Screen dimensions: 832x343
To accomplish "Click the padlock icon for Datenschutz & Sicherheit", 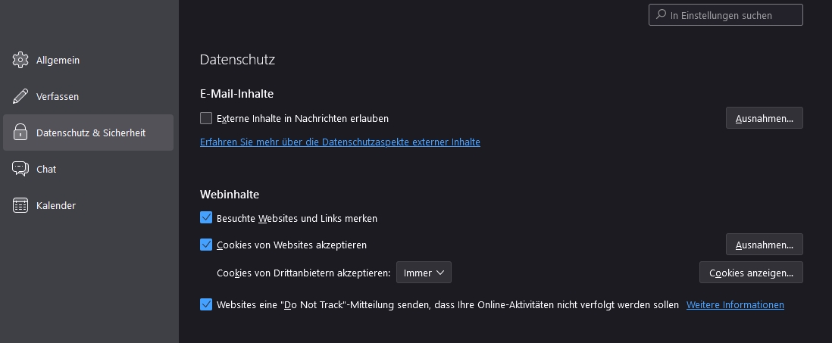I will [x=20, y=133].
